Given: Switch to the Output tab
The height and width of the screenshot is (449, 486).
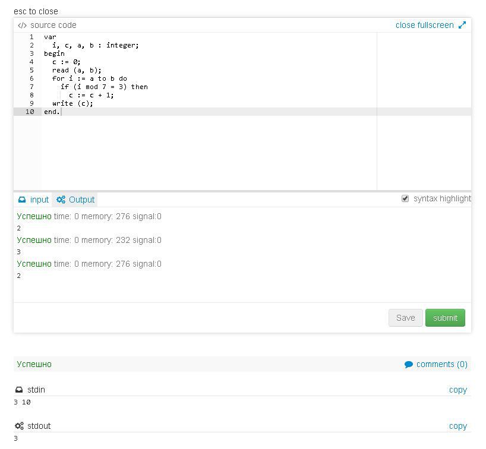Looking at the screenshot, I should click(75, 200).
